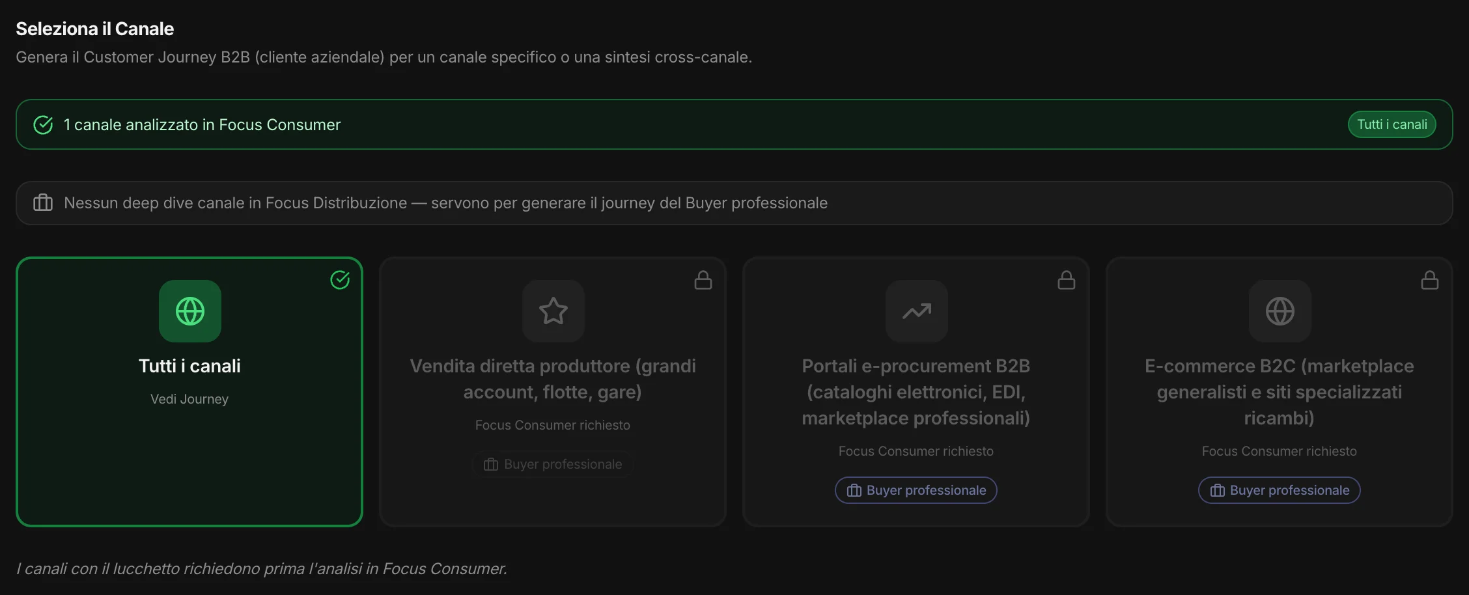Click the green checkmark on Tutti i canali card
The image size is (1469, 595).
[340, 280]
